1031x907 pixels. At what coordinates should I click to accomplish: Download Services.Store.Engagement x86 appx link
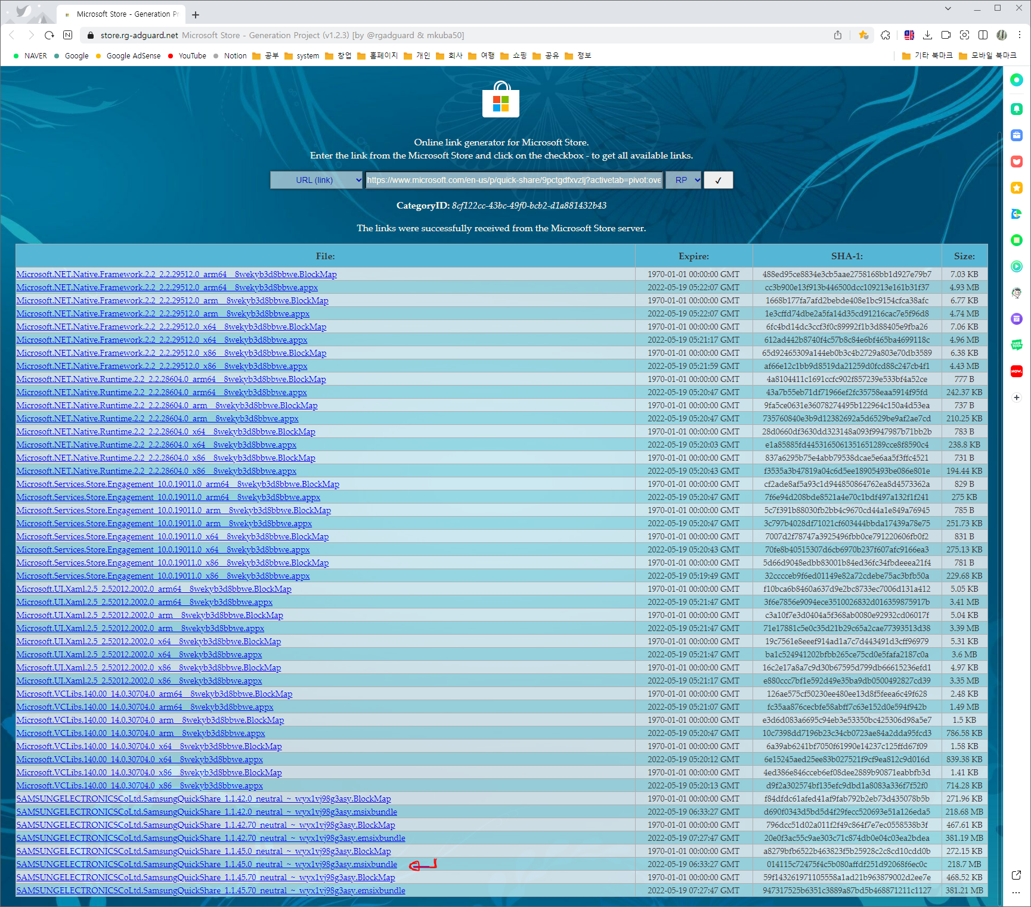(163, 576)
